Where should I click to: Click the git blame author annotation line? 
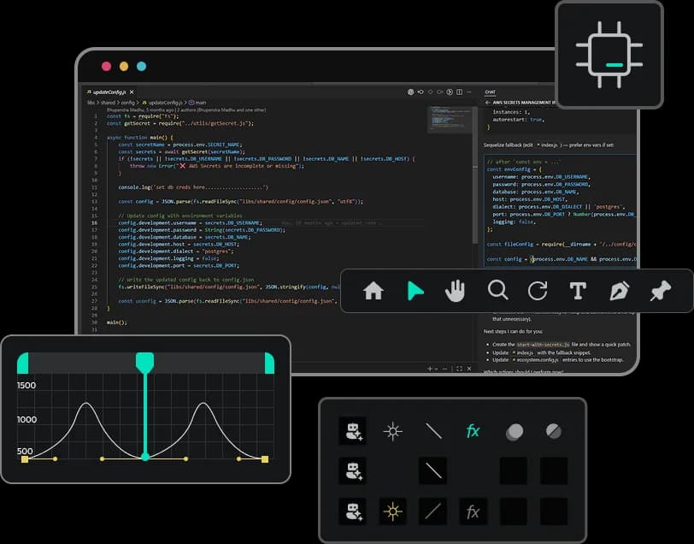pyautogui.click(x=186, y=109)
